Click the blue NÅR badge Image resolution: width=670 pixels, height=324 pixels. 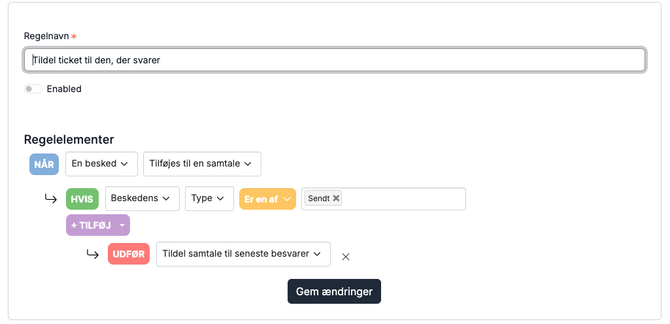(x=44, y=164)
